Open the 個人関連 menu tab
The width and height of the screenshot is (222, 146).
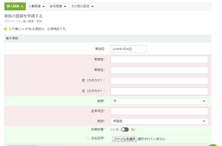[15, 6]
